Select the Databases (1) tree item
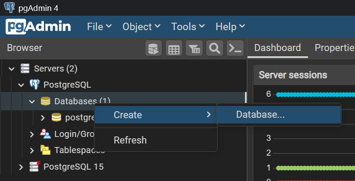Image resolution: width=355 pixels, height=181 pixels. click(x=76, y=101)
